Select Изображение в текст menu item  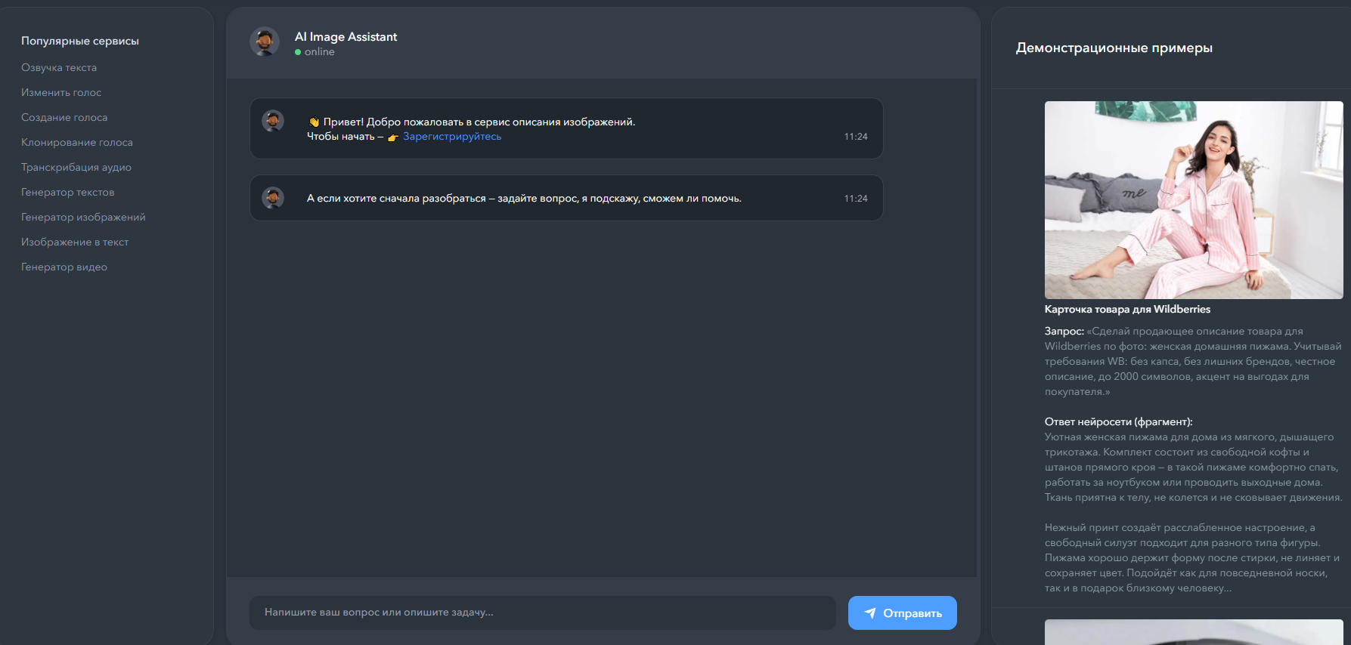tap(75, 242)
